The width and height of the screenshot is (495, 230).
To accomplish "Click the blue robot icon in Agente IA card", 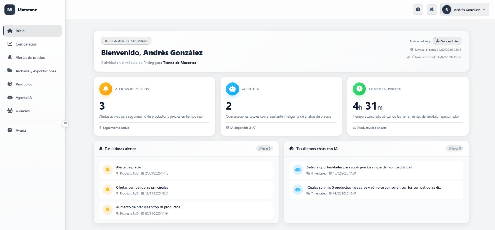I will click(232, 89).
